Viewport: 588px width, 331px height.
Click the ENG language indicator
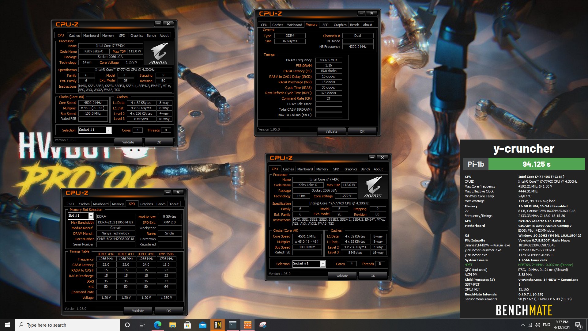tap(546, 325)
